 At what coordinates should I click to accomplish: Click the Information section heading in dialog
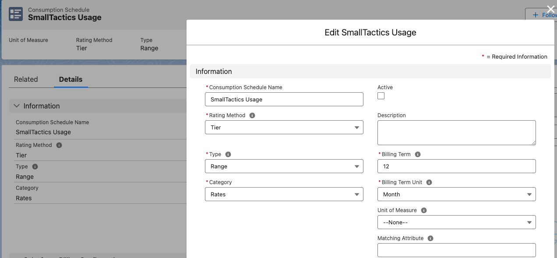pos(214,71)
